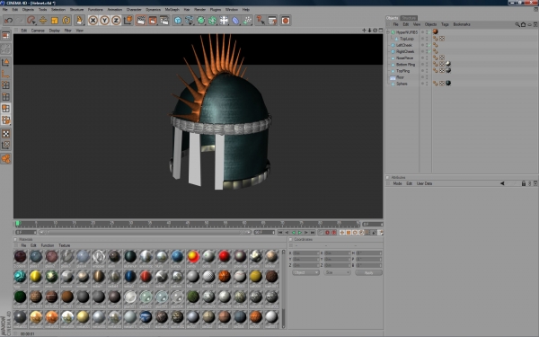
Task: Select the LeftCheek object
Action: 404,45
